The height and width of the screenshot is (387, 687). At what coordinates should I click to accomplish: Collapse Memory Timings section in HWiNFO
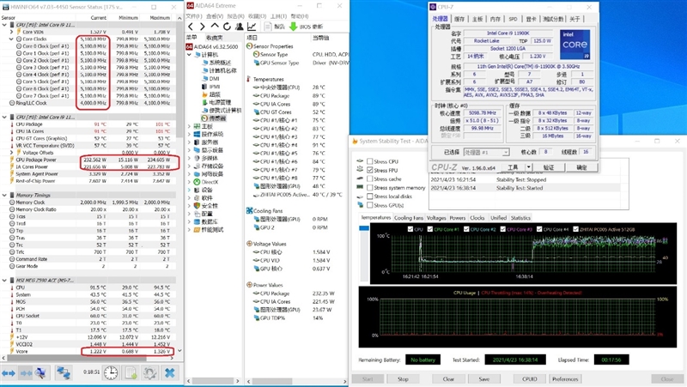pos(4,196)
